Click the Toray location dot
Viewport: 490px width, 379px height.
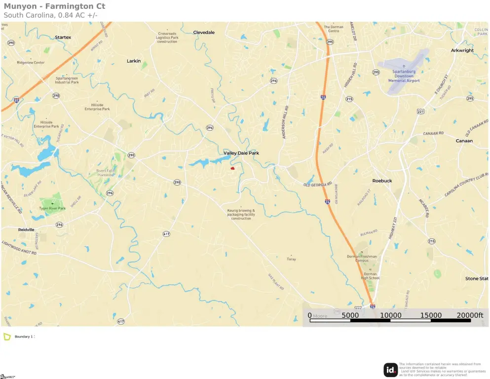pos(291,255)
